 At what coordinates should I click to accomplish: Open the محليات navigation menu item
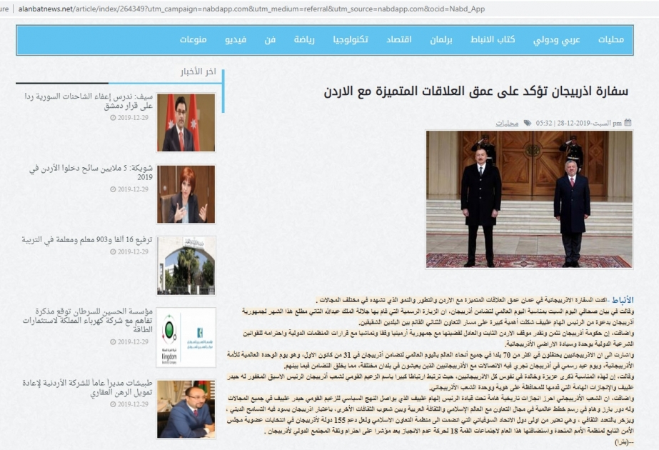(610, 39)
